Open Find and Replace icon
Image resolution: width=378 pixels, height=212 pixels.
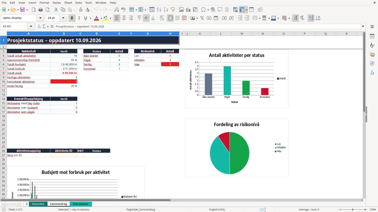[117, 10]
